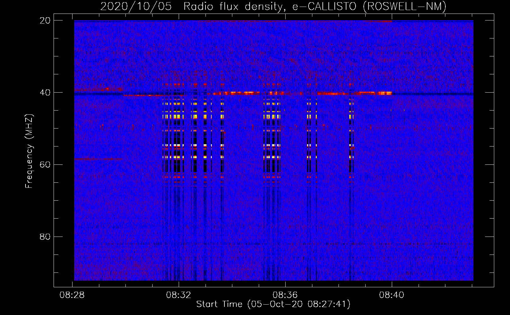Click the 40 frequency tick label
The width and height of the screenshot is (510, 315).
45,93
